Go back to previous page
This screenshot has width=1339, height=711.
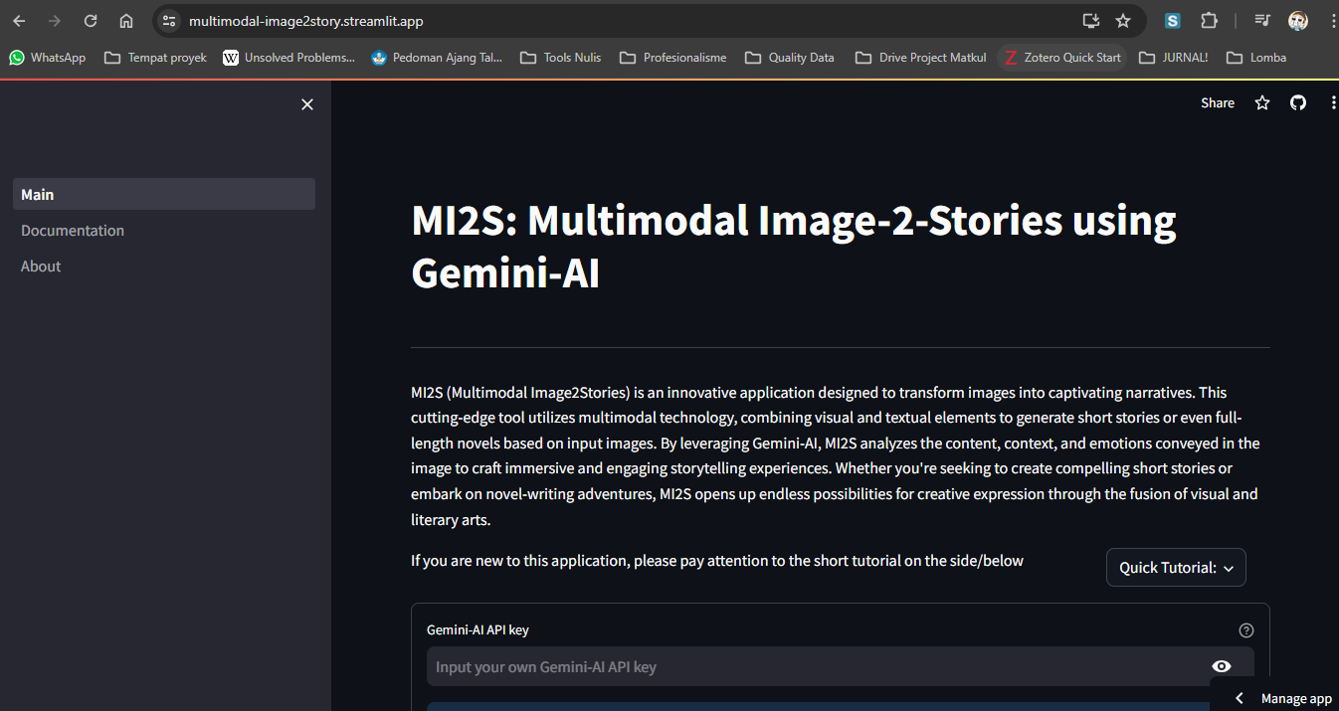click(x=19, y=21)
